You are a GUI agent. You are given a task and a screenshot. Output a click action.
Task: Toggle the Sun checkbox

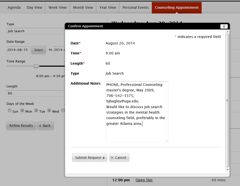tap(10, 111)
